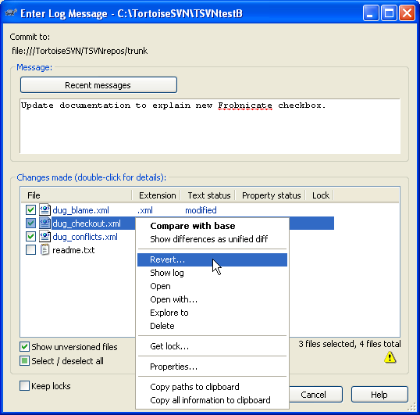Maximize the Enter Log Message window
Viewport: 420px width, 415px height.
coord(389,13)
